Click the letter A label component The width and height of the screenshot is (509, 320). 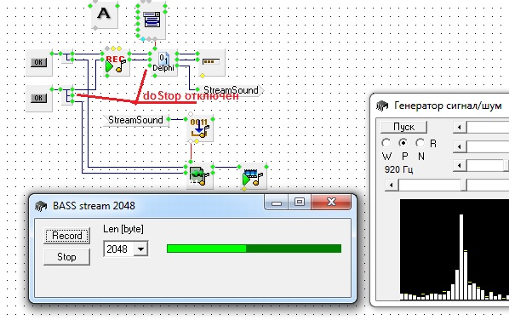click(104, 14)
